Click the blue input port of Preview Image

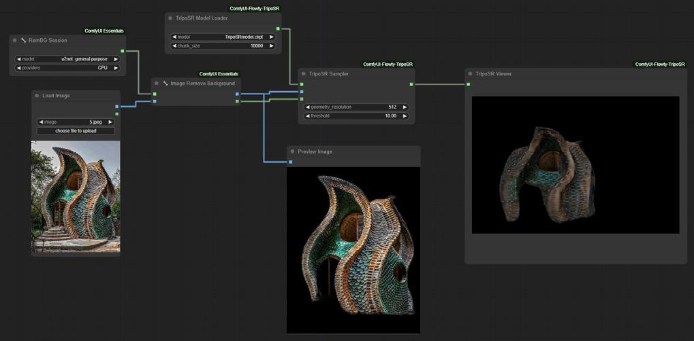(291, 162)
